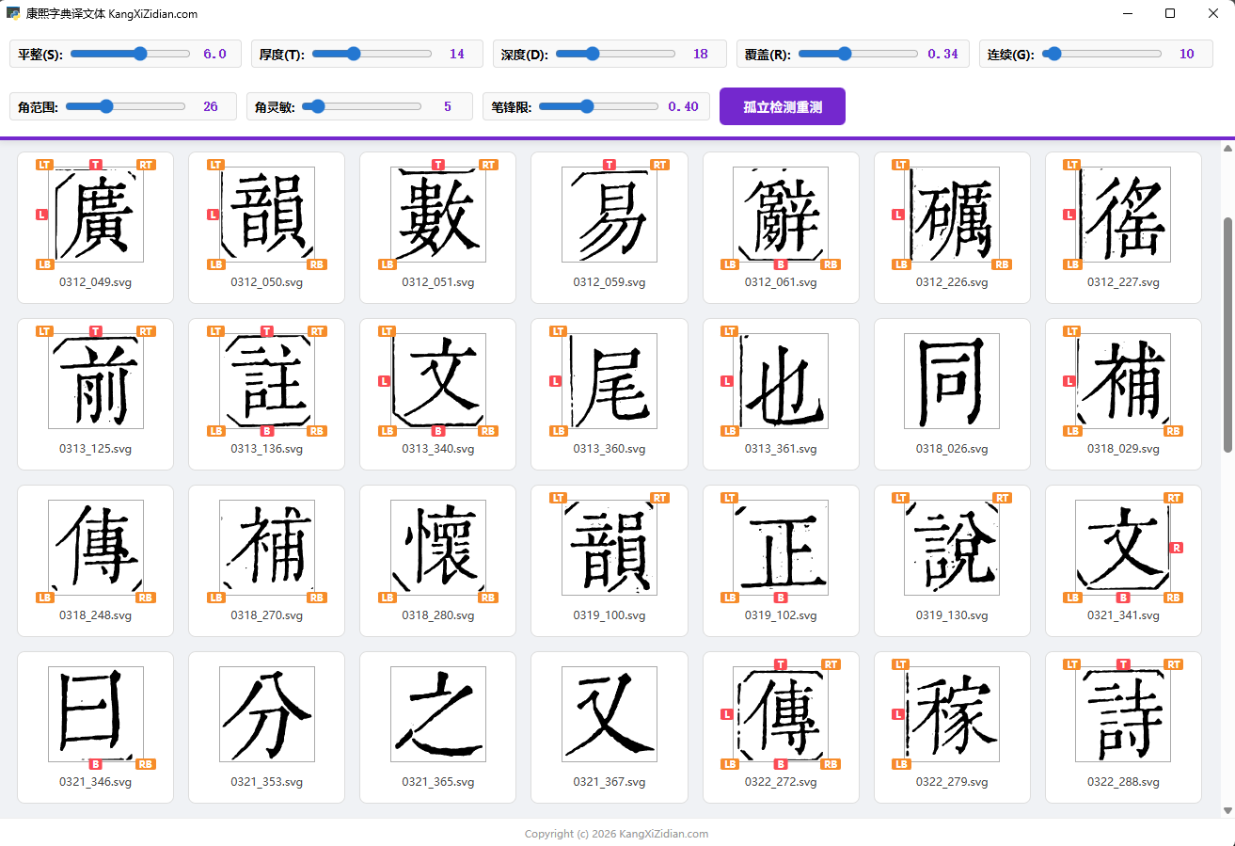Viewport: 1235px width, 846px height.
Task: Select the 同 glyph thumbnail 0318_026.svg
Action: pos(951,381)
